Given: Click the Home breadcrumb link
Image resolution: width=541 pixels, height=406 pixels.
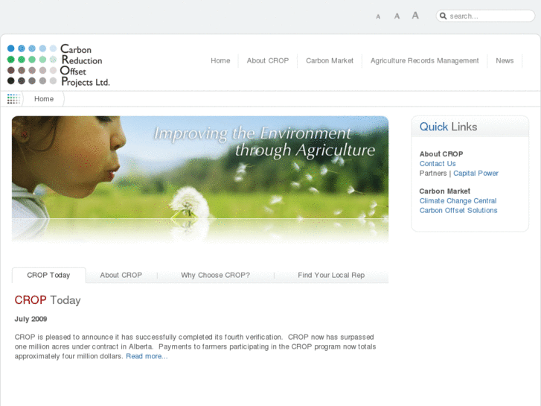Looking at the screenshot, I should coord(44,99).
